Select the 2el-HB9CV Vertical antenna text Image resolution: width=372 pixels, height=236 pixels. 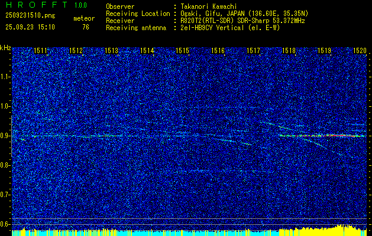pyautogui.click(x=230, y=28)
